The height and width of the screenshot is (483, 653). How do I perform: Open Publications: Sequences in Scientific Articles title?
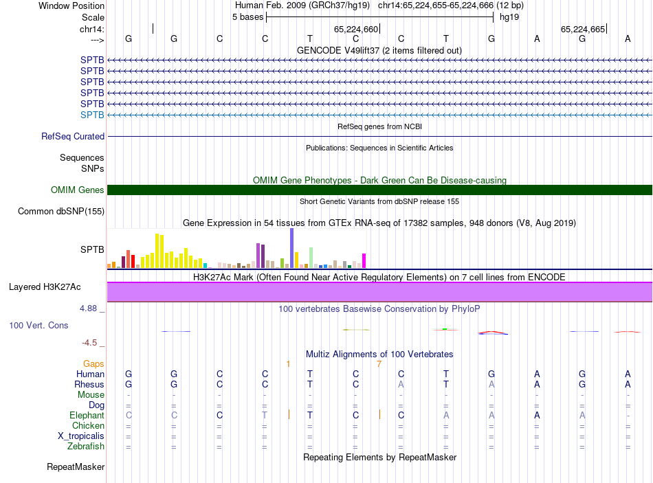click(379, 148)
